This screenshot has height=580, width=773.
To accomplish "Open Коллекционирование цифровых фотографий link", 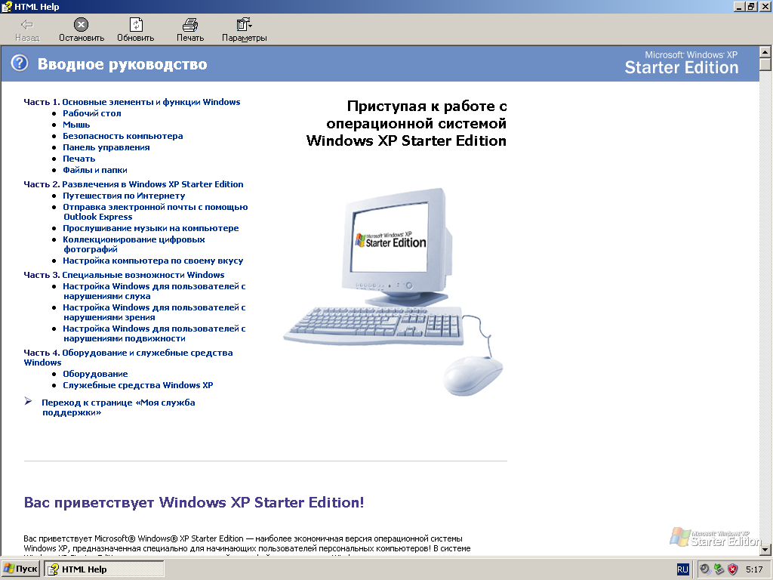I will pos(134,245).
